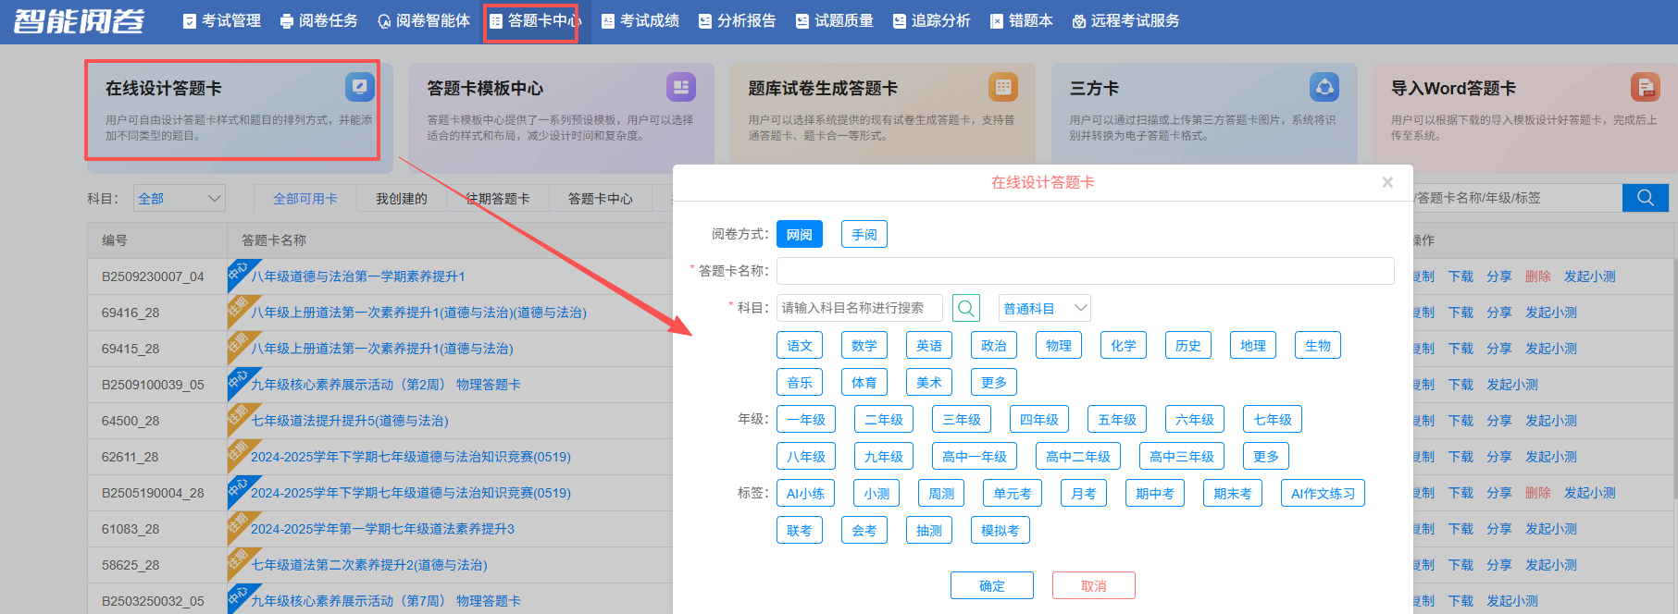Select 手阅 marking mode
Viewport: 1678px width, 614px height.
(x=864, y=234)
